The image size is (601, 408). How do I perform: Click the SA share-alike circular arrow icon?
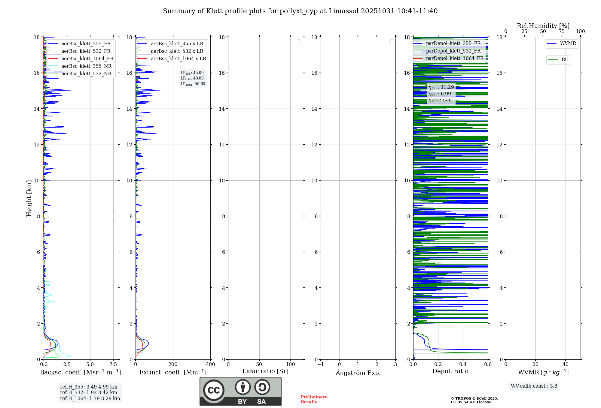262,387
